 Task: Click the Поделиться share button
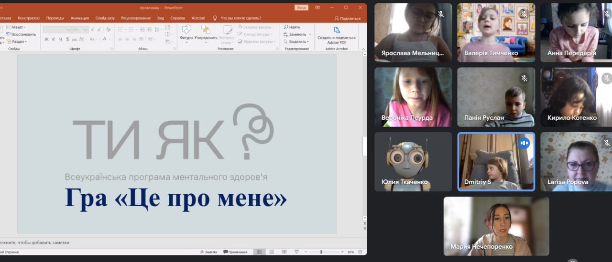348,18
